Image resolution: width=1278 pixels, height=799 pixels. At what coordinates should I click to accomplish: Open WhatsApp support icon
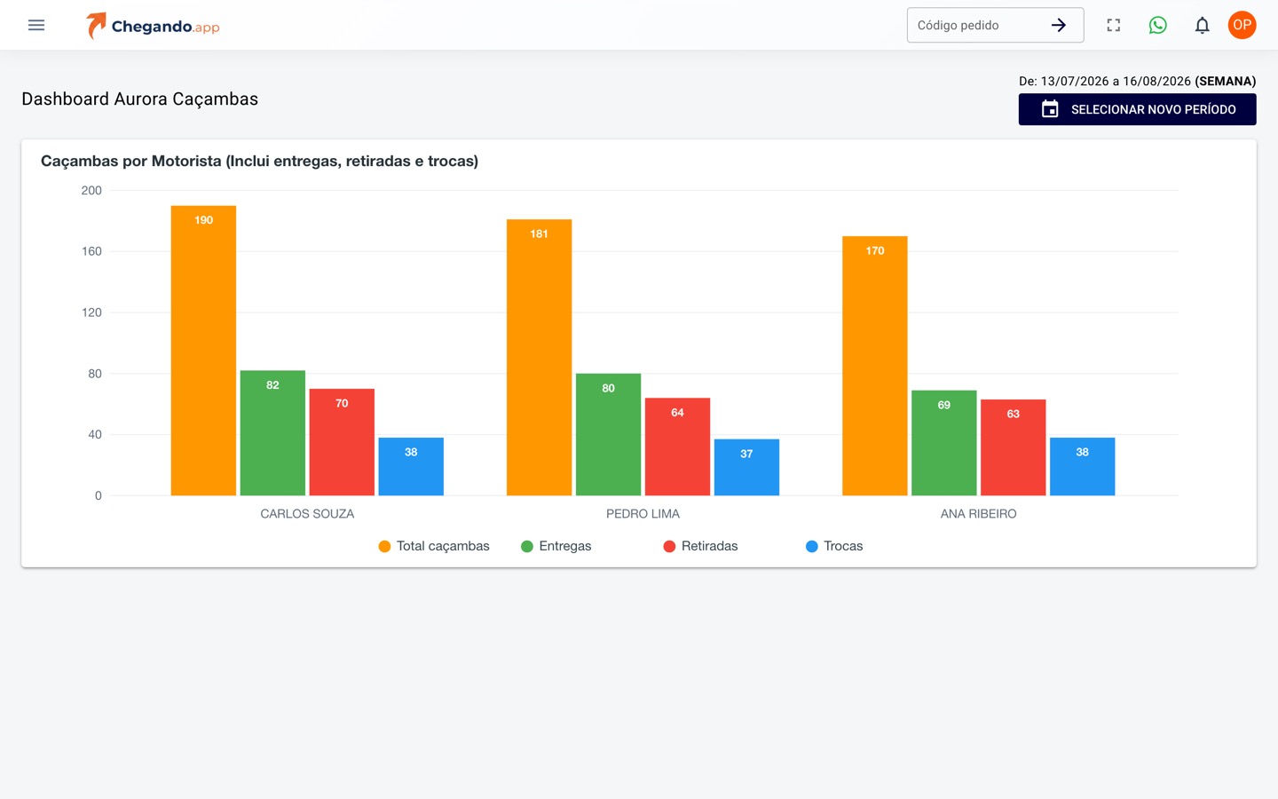coord(1158,25)
